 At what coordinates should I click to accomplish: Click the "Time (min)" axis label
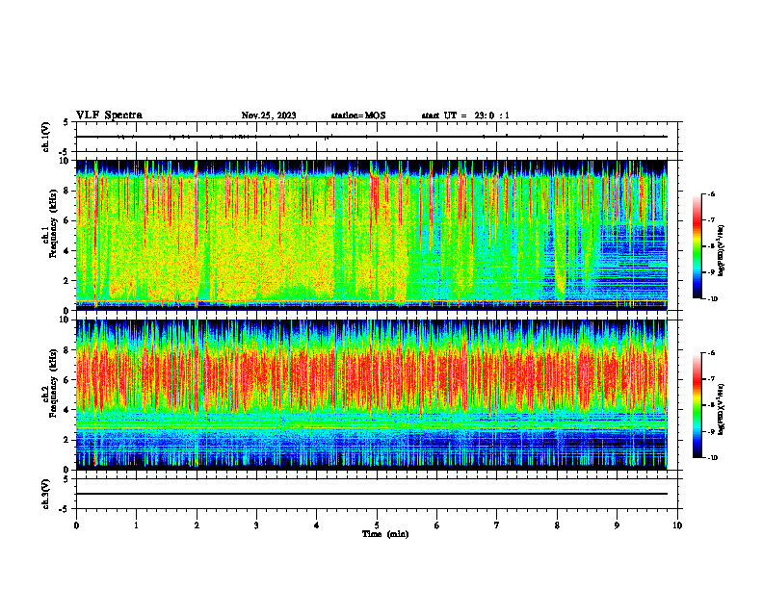[385, 534]
